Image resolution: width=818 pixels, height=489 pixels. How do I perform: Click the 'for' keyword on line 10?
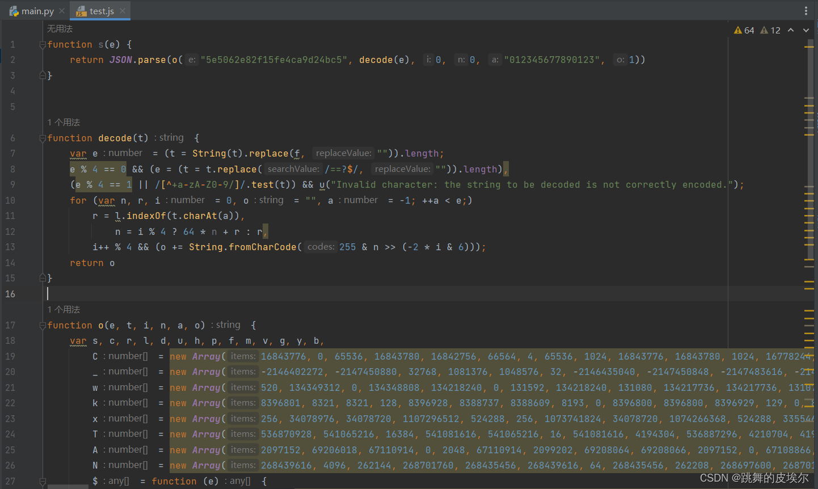click(x=78, y=200)
